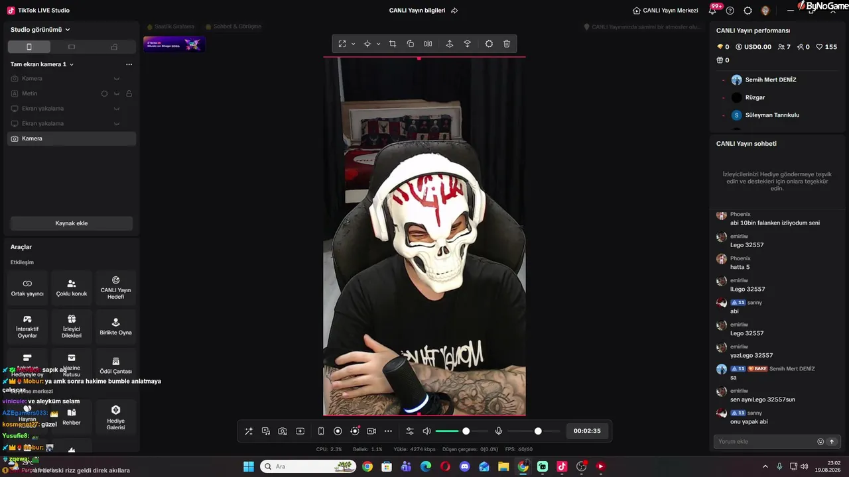Open the Windows Start menu

tap(249, 466)
